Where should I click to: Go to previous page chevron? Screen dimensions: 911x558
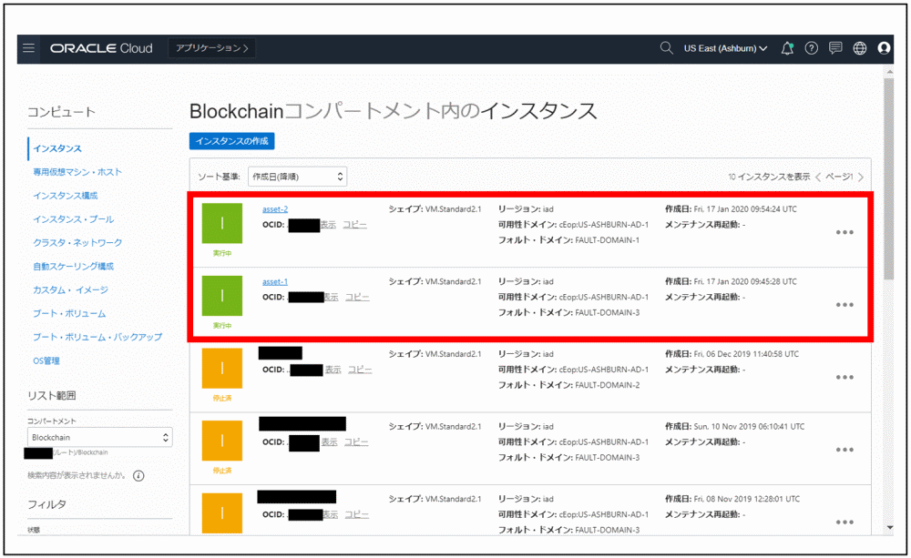tap(818, 178)
